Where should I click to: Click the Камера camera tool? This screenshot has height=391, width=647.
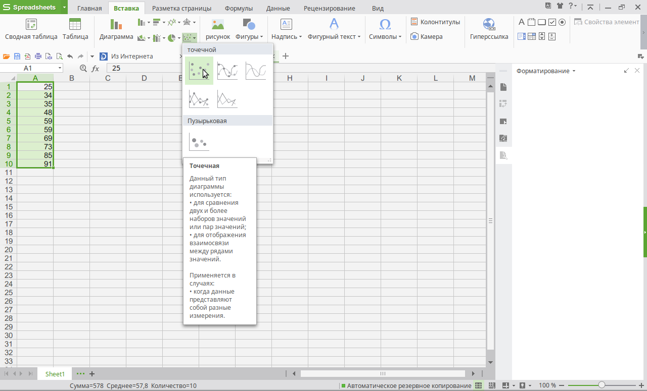[427, 36]
